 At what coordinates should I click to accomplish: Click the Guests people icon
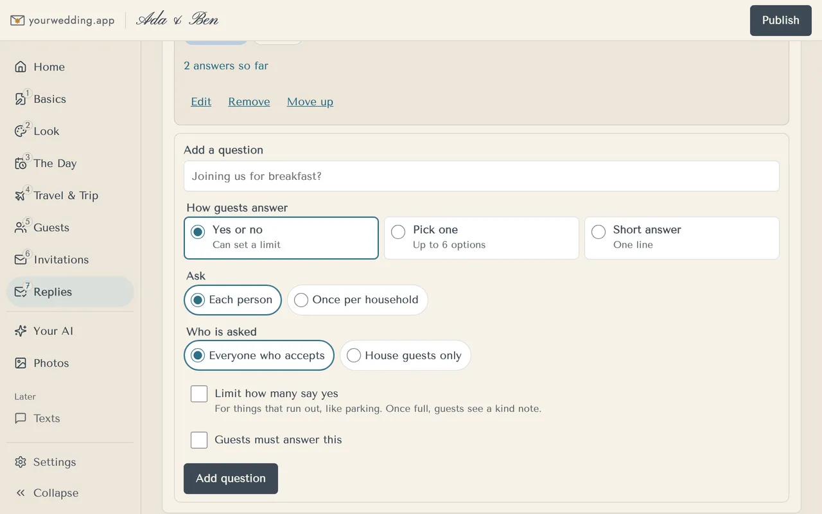point(21,227)
